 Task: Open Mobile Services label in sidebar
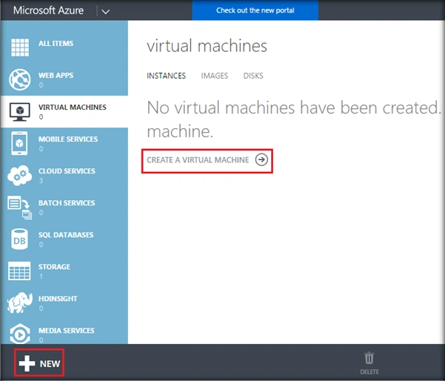pos(68,139)
